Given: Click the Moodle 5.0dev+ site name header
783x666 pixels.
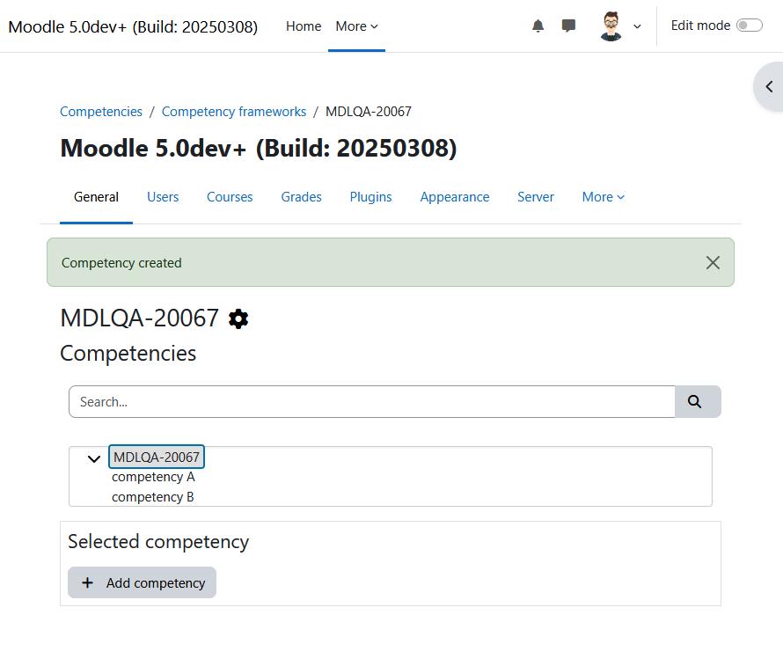Looking at the screenshot, I should click(133, 26).
